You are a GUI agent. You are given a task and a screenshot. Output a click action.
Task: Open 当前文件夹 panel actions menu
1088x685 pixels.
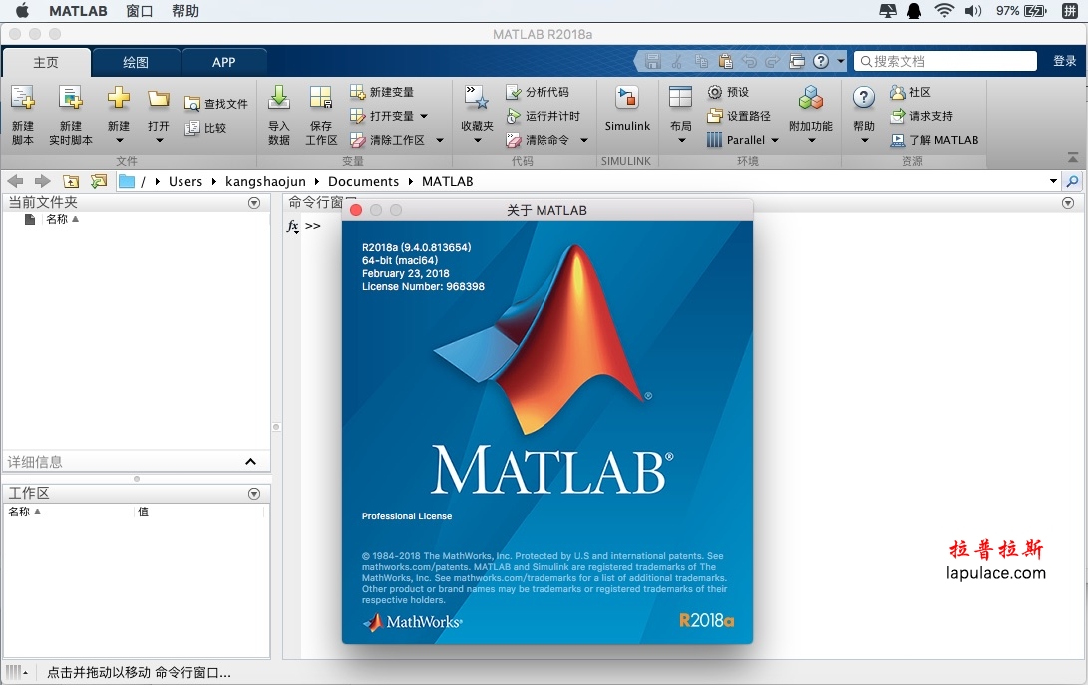(x=254, y=203)
